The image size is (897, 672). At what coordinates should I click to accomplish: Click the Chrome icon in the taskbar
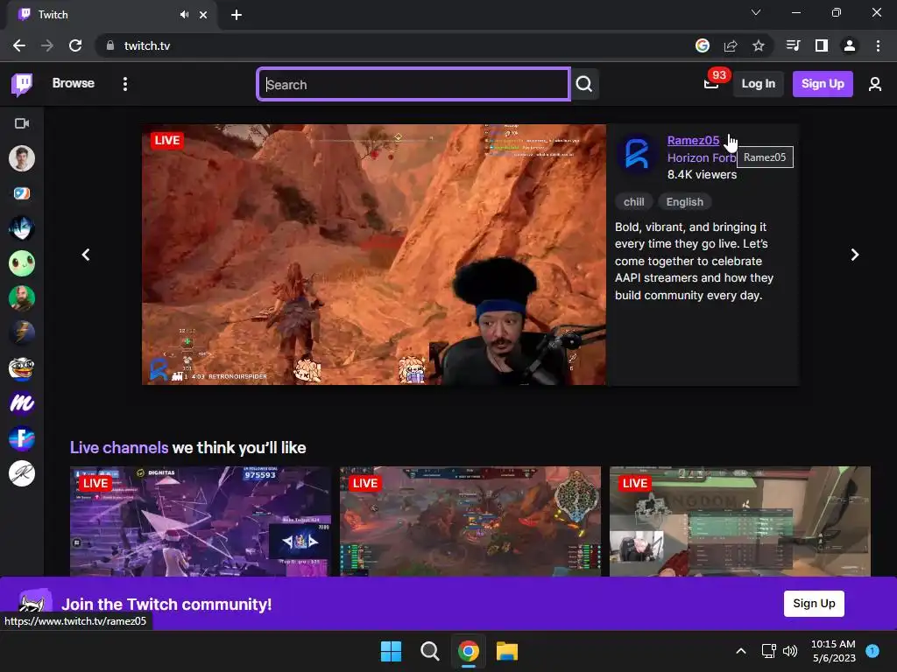click(469, 651)
